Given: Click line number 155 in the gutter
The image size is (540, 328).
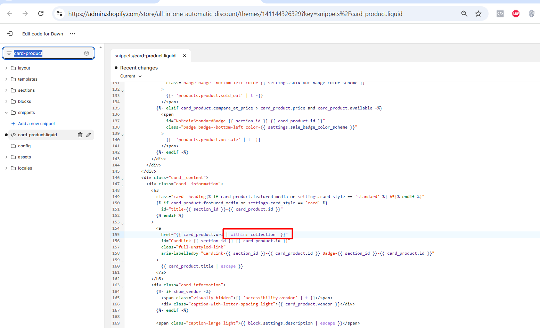Looking at the screenshot, I should click(x=116, y=235).
